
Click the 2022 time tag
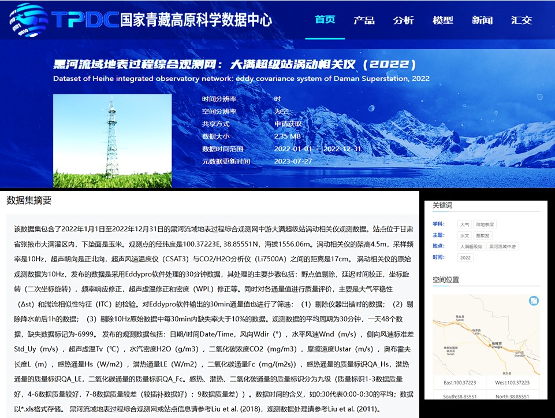pos(465,257)
